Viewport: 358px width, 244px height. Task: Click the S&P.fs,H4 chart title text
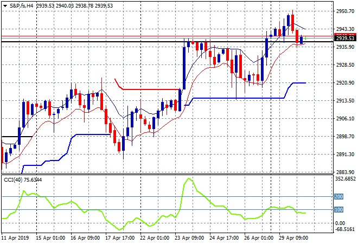tap(22, 6)
